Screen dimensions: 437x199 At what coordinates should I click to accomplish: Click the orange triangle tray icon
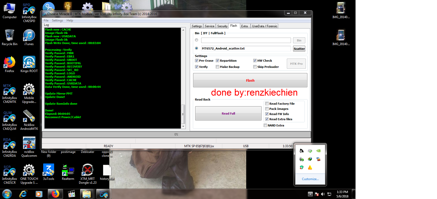(x=310, y=167)
